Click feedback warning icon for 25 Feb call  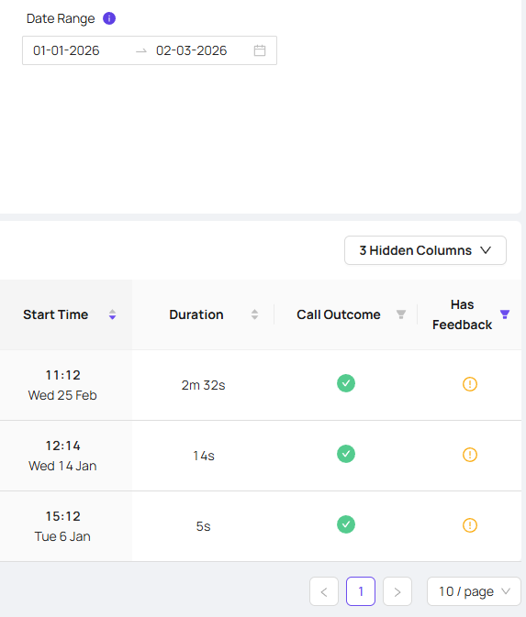pos(470,384)
